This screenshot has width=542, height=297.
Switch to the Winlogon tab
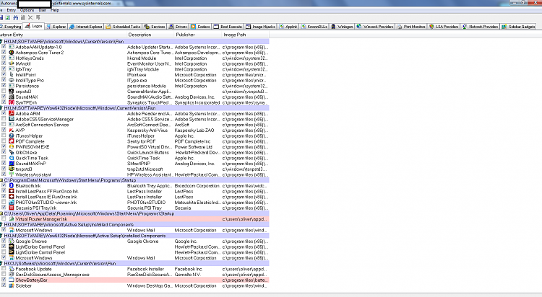(342, 27)
